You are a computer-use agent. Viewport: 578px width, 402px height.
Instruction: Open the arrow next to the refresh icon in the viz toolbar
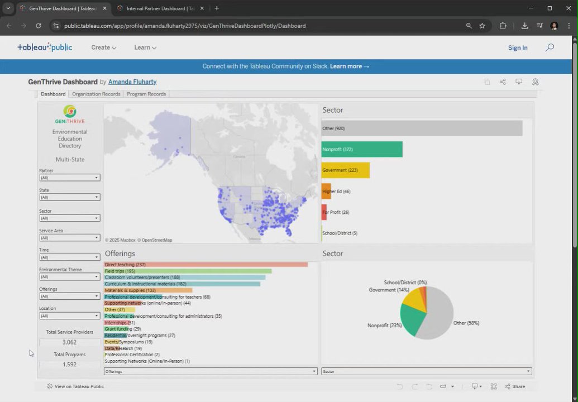[452, 386]
